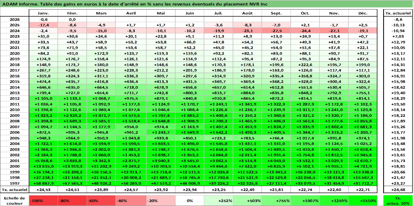This screenshot has height=206, width=414.
Task: Click the 'Tx. actuariel' bottom row label
Action: [x=14, y=190]
